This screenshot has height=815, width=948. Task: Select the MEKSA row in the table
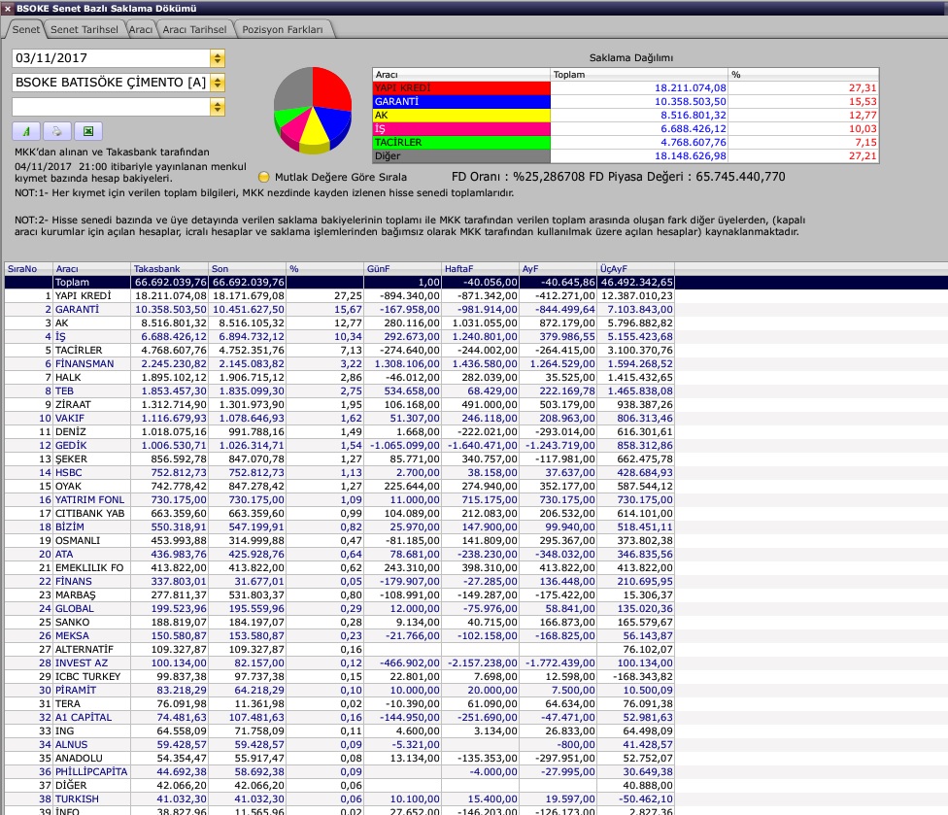pos(339,636)
